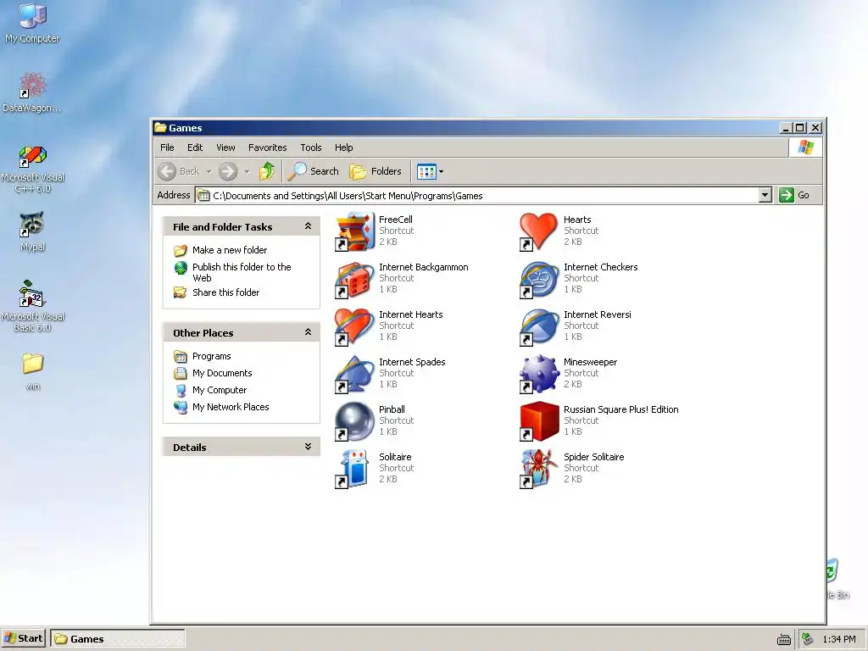Click the Go button next to address

coord(794,195)
